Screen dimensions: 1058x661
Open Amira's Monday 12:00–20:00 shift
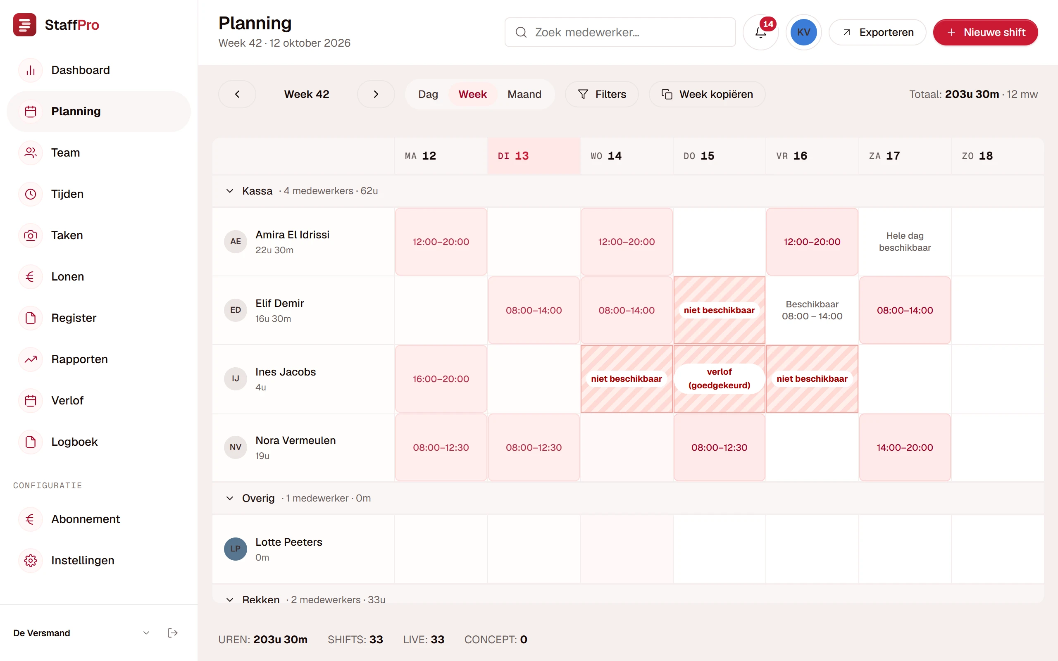pos(441,242)
